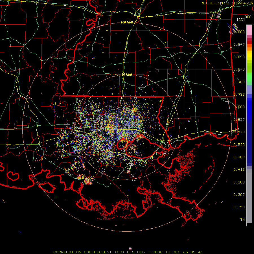Click the 0.947 scale value
This screenshot has width=254, height=254.
click(239, 44)
